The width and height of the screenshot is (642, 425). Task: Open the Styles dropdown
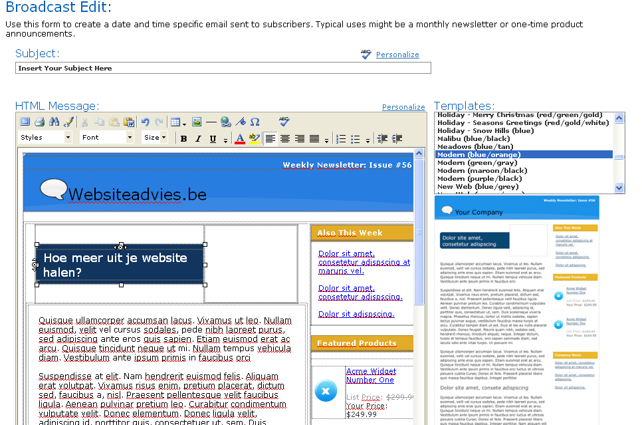point(45,137)
